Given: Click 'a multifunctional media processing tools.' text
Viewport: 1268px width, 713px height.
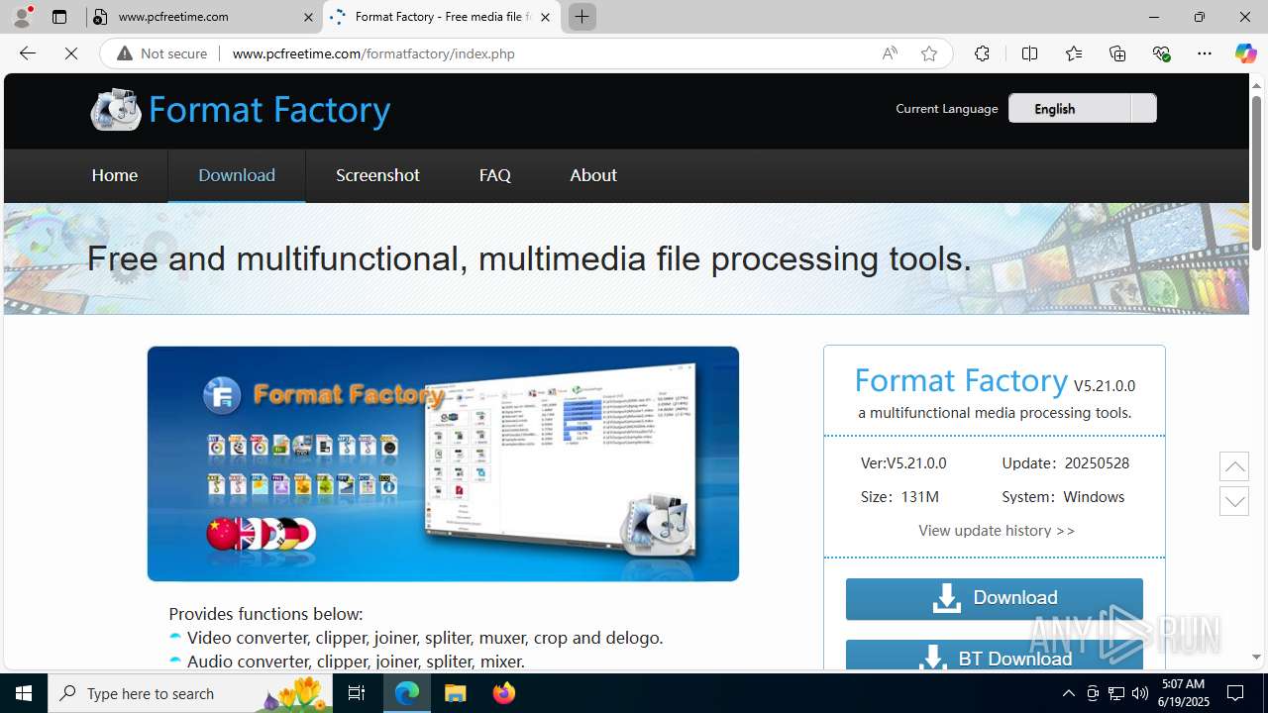Looking at the screenshot, I should (x=995, y=413).
